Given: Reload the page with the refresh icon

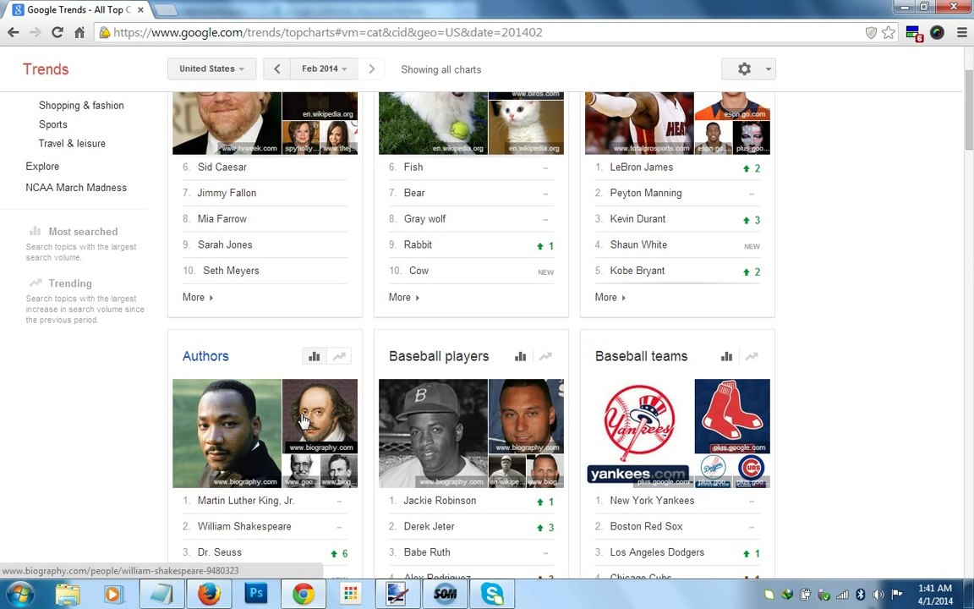Looking at the screenshot, I should click(57, 32).
